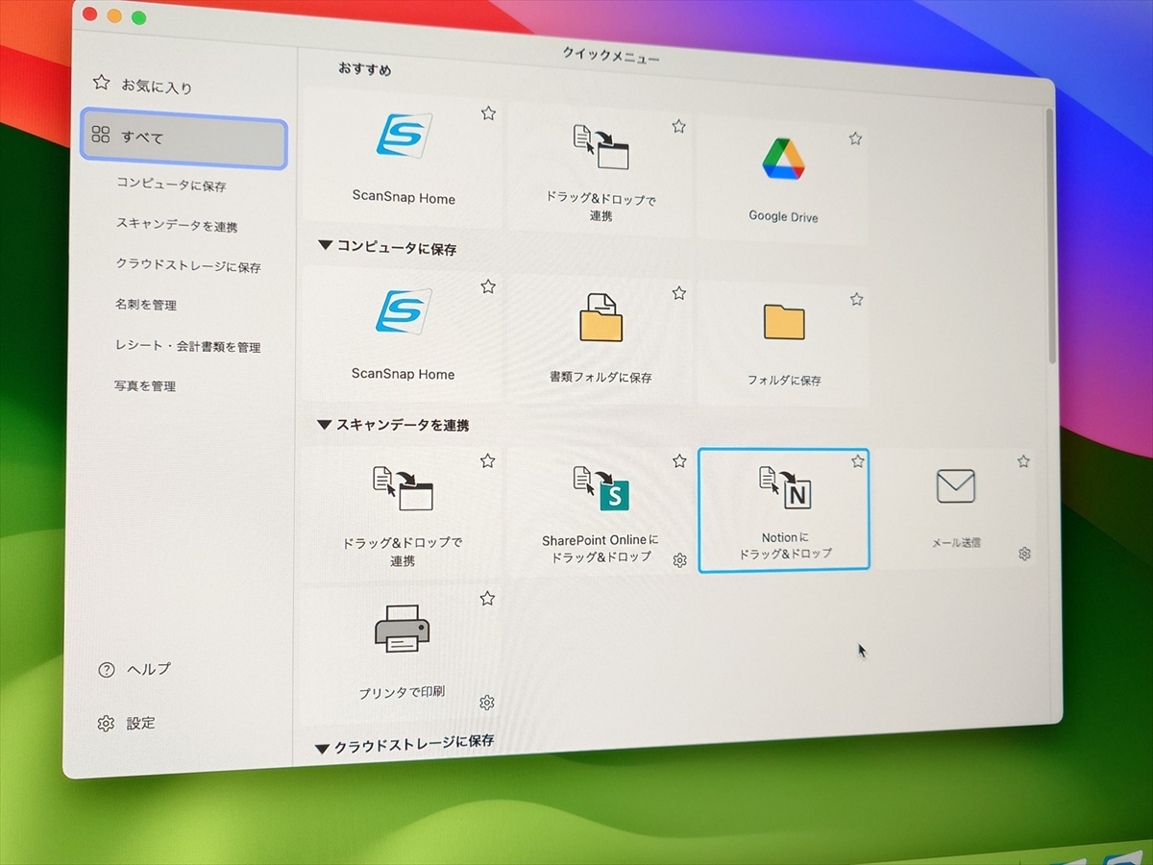Open settings gear on メール送信 tile

[1024, 554]
